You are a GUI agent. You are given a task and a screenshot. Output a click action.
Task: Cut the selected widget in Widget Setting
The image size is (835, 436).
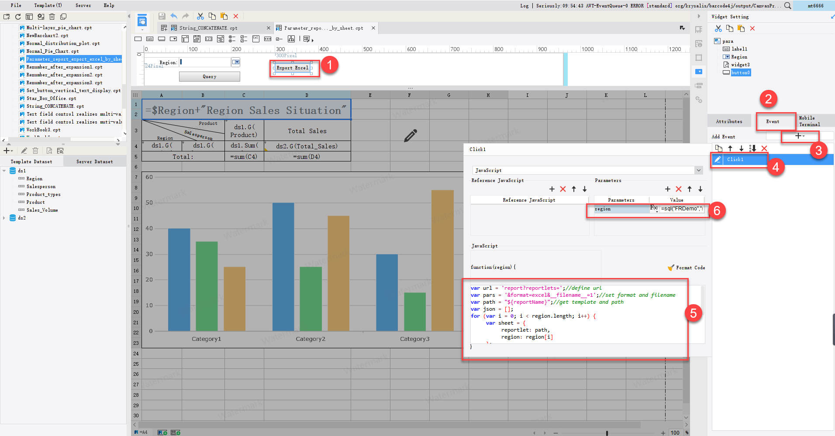(718, 28)
